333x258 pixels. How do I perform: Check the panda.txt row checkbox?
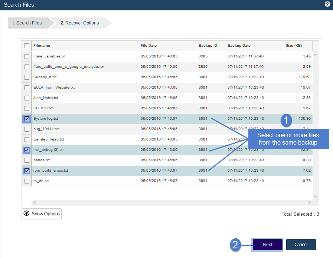click(27, 160)
